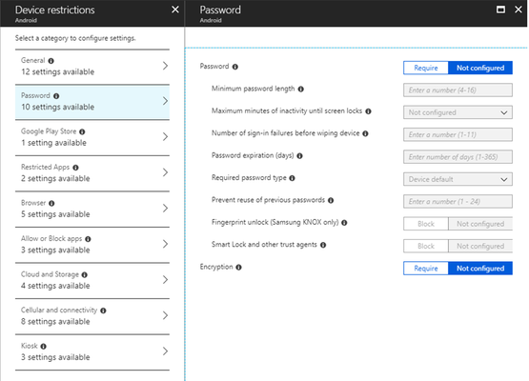Viewport: 529px width, 381px height.
Task: Select Not configured for Encryption
Action: (480, 269)
